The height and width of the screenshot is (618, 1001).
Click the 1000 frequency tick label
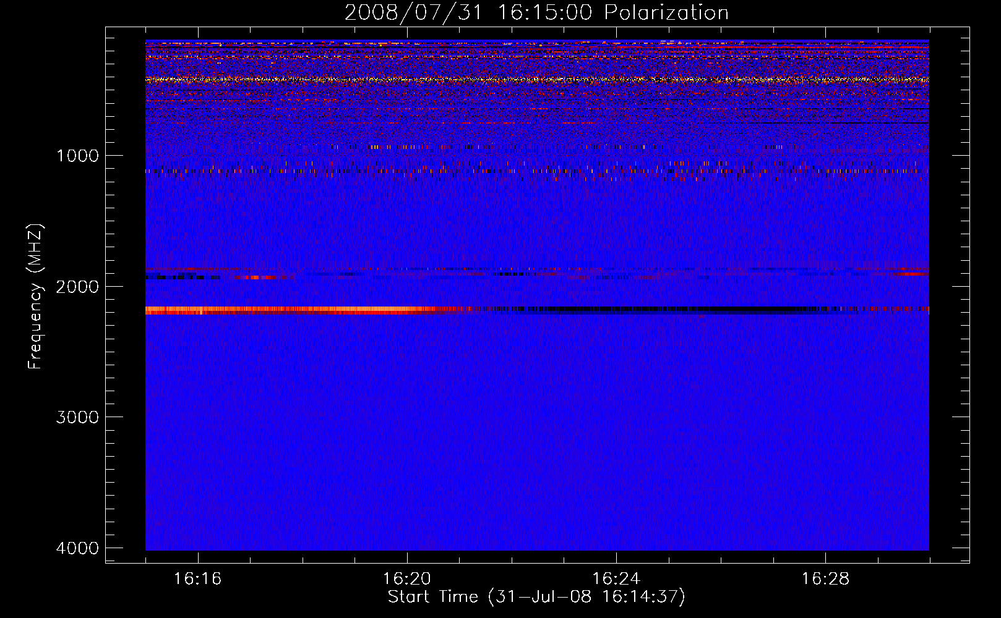(77, 156)
